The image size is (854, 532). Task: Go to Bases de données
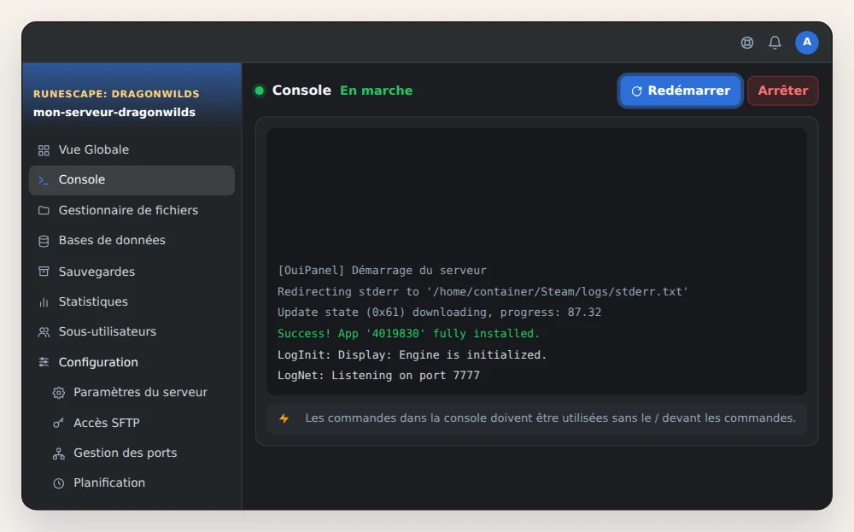pyautogui.click(x=132, y=241)
